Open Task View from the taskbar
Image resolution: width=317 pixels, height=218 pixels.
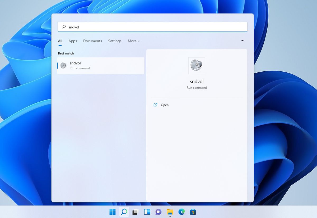(136, 212)
